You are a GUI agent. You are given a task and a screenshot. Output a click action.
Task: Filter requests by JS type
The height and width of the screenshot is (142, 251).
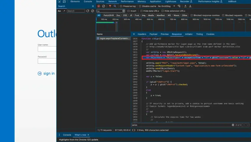131,15
